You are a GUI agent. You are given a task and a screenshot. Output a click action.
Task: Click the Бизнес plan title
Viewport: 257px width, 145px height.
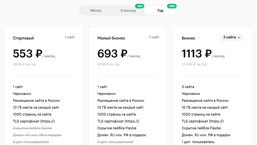click(188, 38)
